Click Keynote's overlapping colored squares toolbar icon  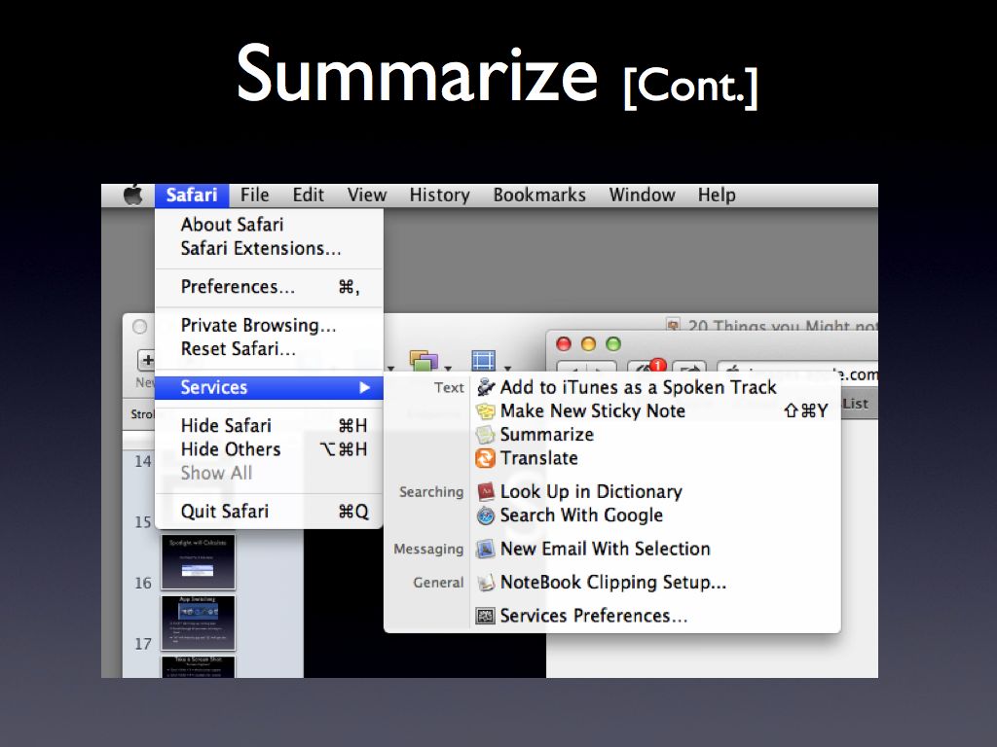[x=424, y=360]
